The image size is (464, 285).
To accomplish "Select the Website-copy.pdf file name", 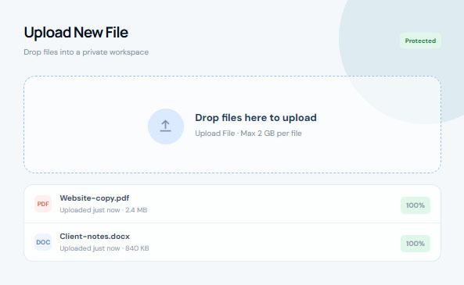I will (x=95, y=198).
